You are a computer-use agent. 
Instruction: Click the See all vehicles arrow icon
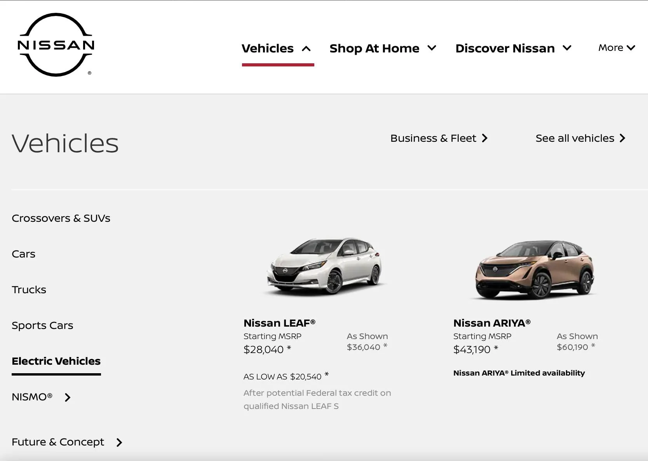[622, 138]
